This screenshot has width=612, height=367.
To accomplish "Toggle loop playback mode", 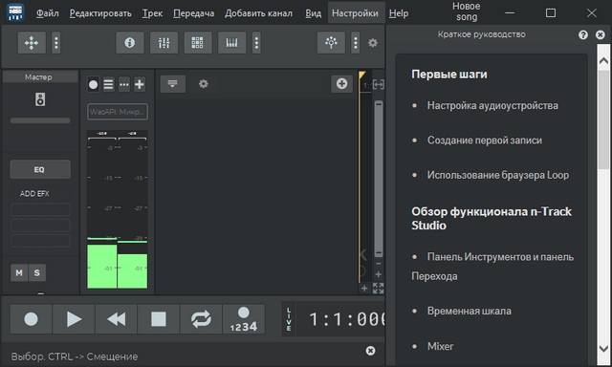I will [x=201, y=319].
